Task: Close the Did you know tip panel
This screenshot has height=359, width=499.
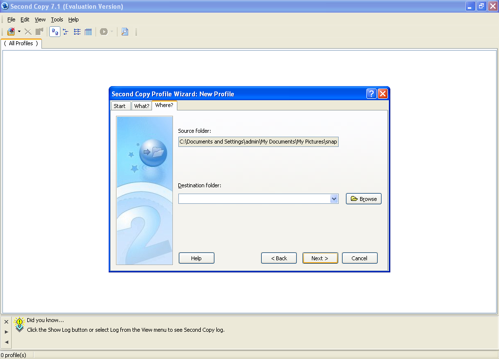Action: [6, 322]
